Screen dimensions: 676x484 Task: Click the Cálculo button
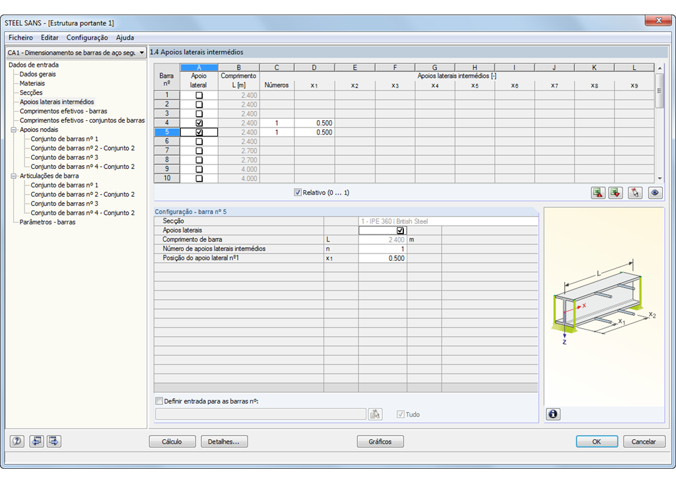pyautogui.click(x=172, y=441)
